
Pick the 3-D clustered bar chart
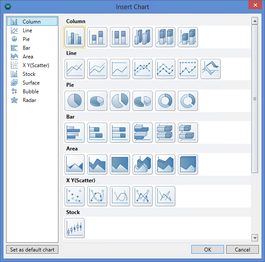point(143,133)
